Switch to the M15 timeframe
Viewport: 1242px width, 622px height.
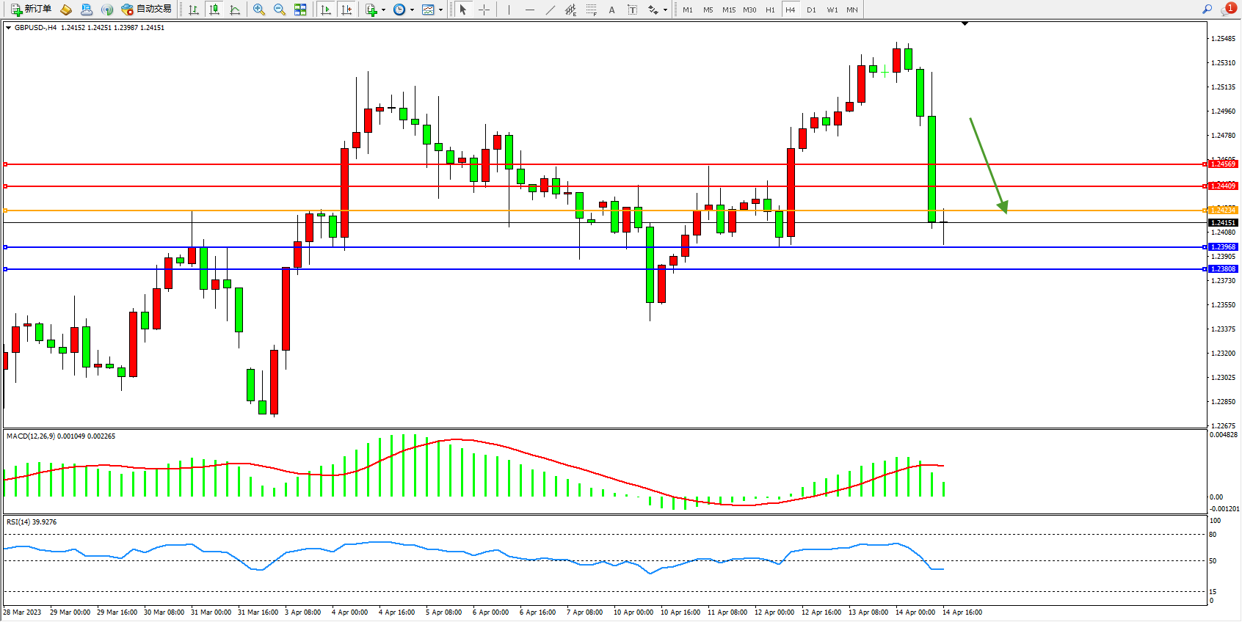[x=729, y=10]
